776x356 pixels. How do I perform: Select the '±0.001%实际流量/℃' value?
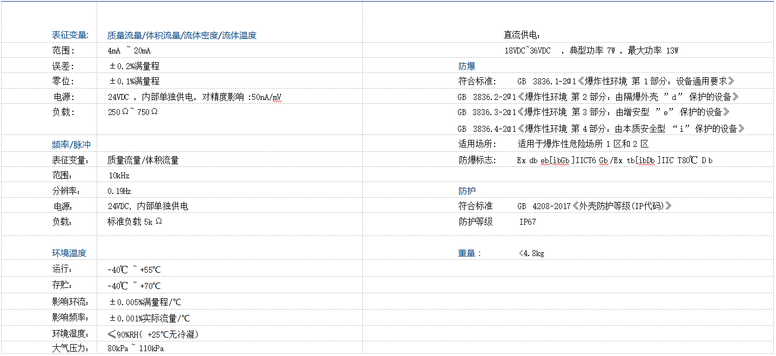pyautogui.click(x=150, y=318)
